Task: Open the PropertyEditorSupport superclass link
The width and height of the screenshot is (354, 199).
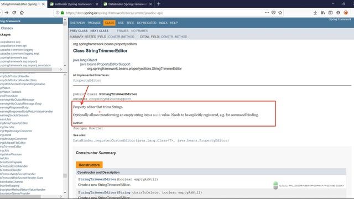Action: (110, 99)
